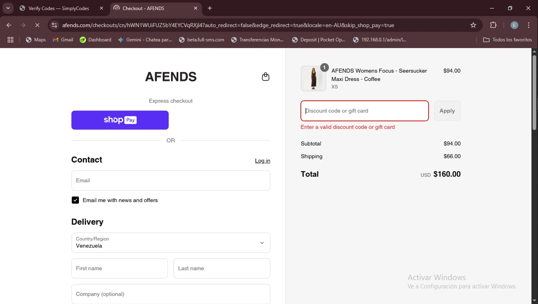Click the $160.00 total amount

pyautogui.click(x=447, y=174)
